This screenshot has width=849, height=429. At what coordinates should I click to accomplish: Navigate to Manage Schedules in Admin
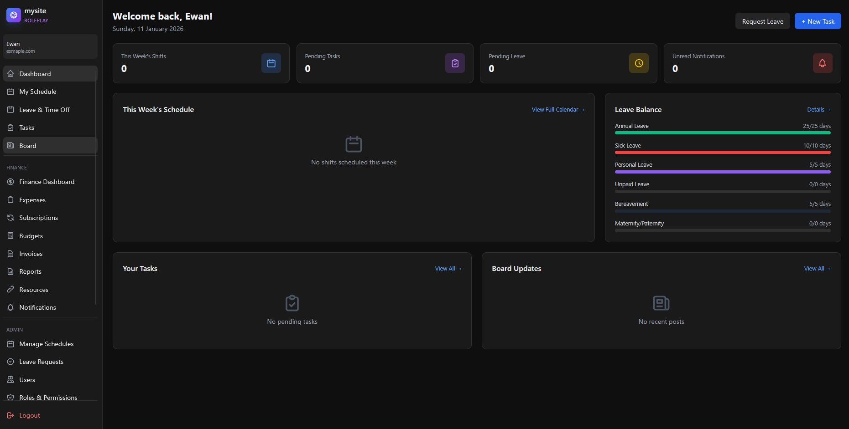pos(46,344)
